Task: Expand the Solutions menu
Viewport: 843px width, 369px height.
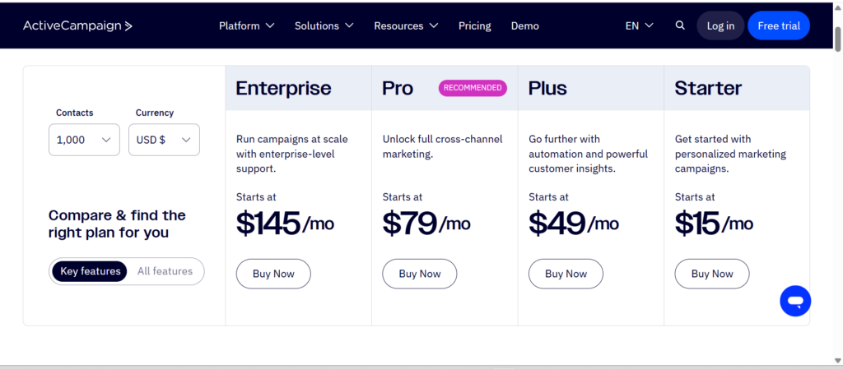Action: tap(324, 25)
